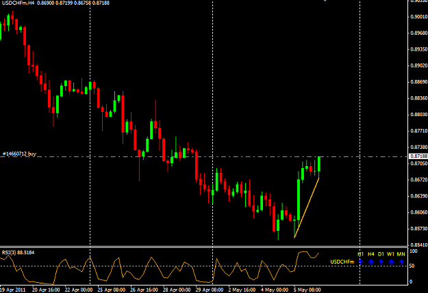Click the 0.87380 price scale label
The image size is (428, 293).
tap(419, 147)
